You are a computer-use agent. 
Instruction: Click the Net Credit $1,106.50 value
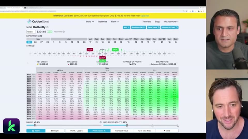[x=44, y=64]
